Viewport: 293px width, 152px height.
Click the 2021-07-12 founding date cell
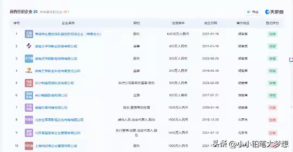(211, 132)
